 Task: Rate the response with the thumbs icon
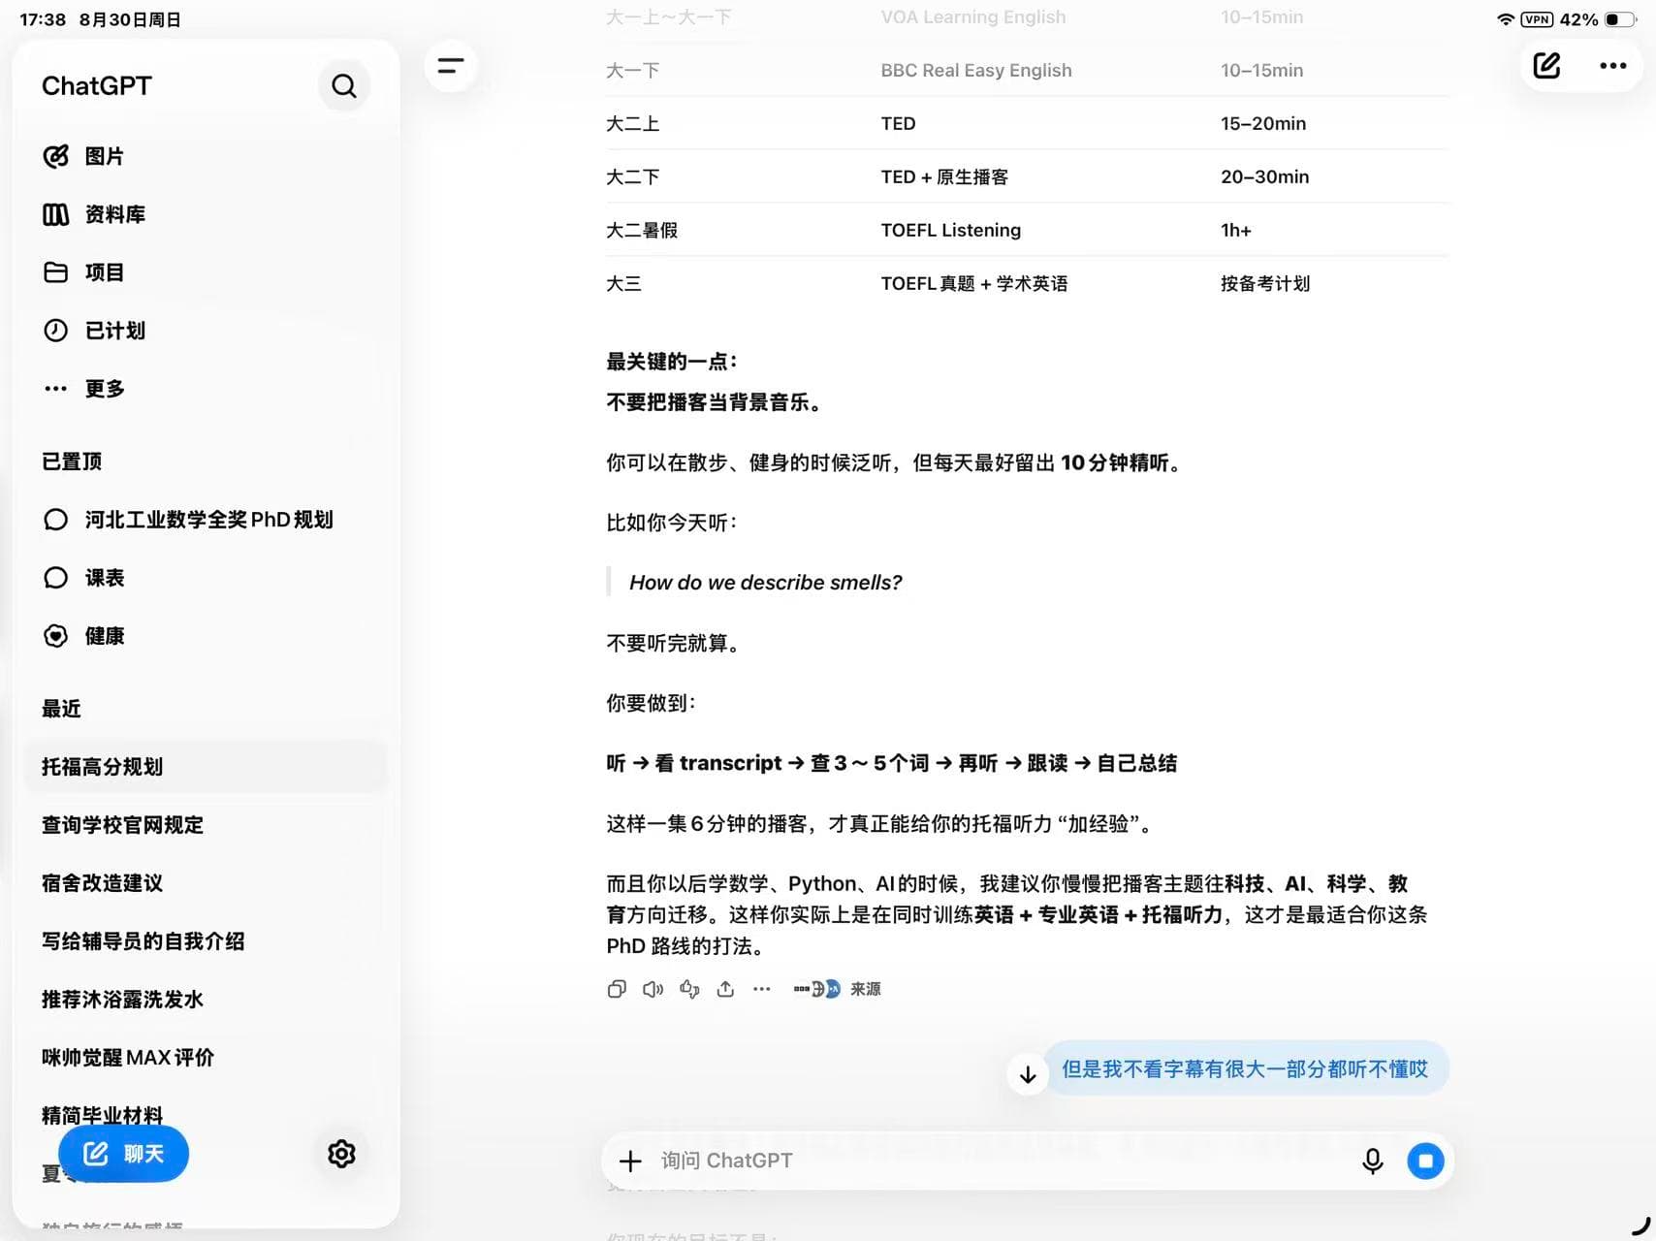pos(689,989)
